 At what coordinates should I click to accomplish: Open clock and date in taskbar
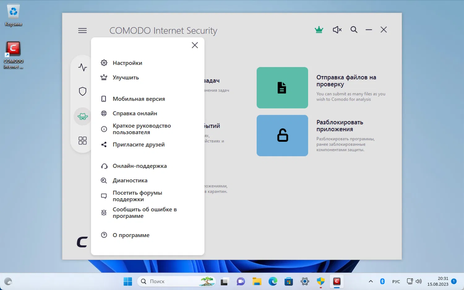(x=438, y=281)
